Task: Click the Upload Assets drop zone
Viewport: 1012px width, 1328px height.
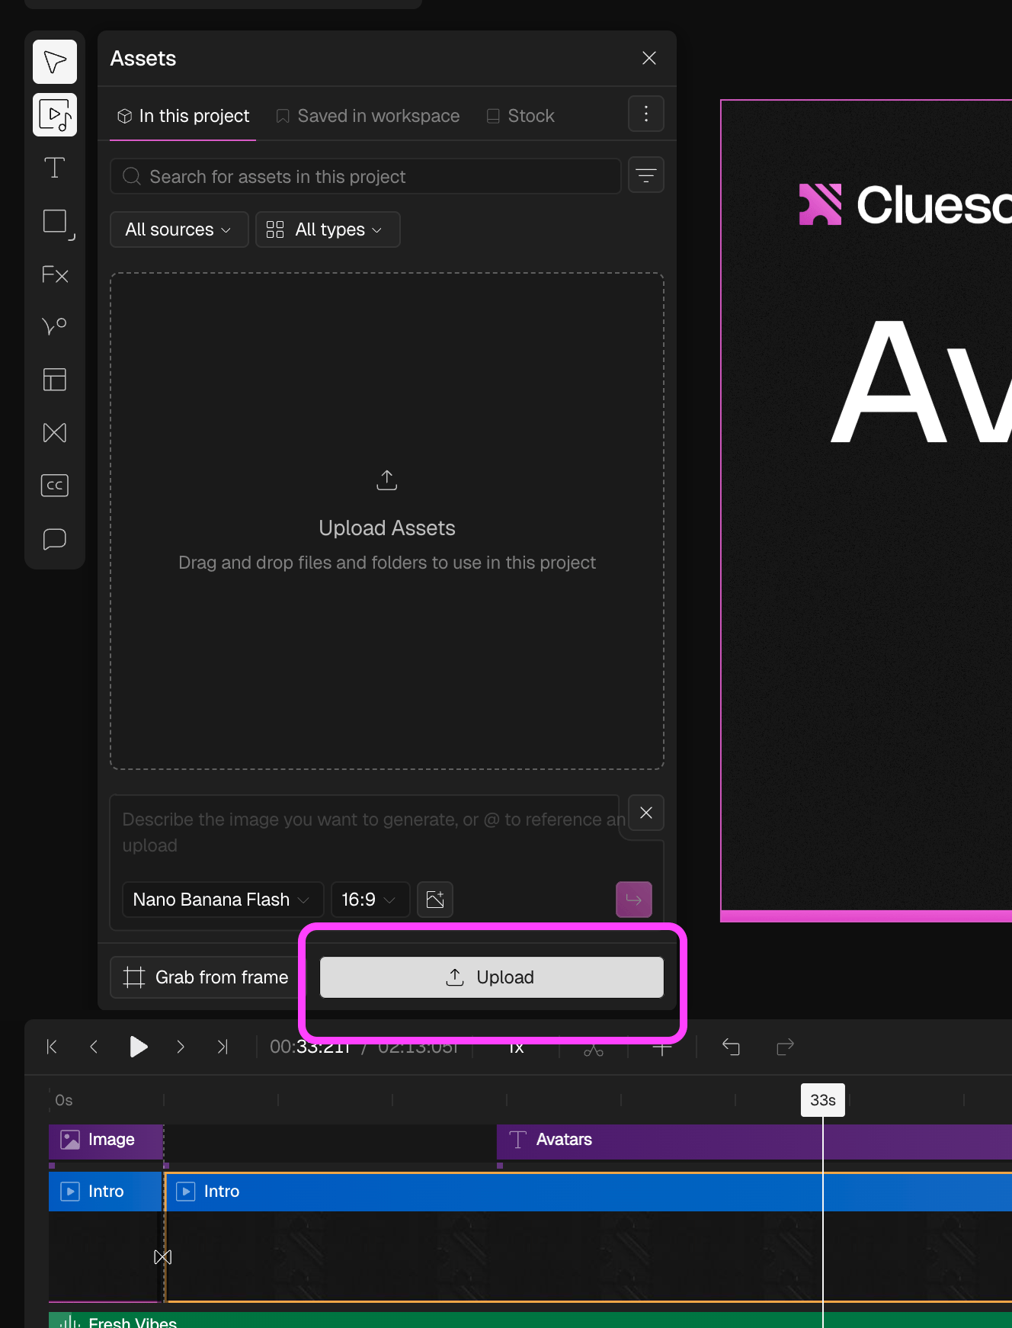Action: (387, 521)
